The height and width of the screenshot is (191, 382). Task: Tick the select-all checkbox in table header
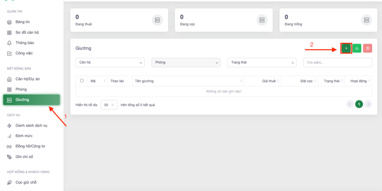(82, 81)
